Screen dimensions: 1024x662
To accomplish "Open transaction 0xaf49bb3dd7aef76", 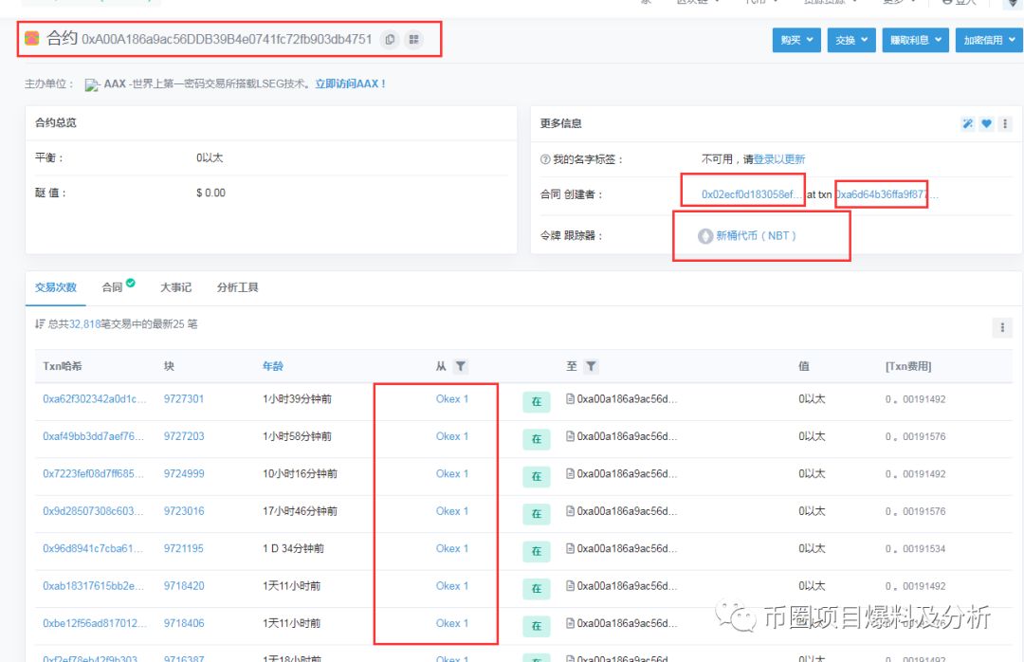I will [x=93, y=436].
